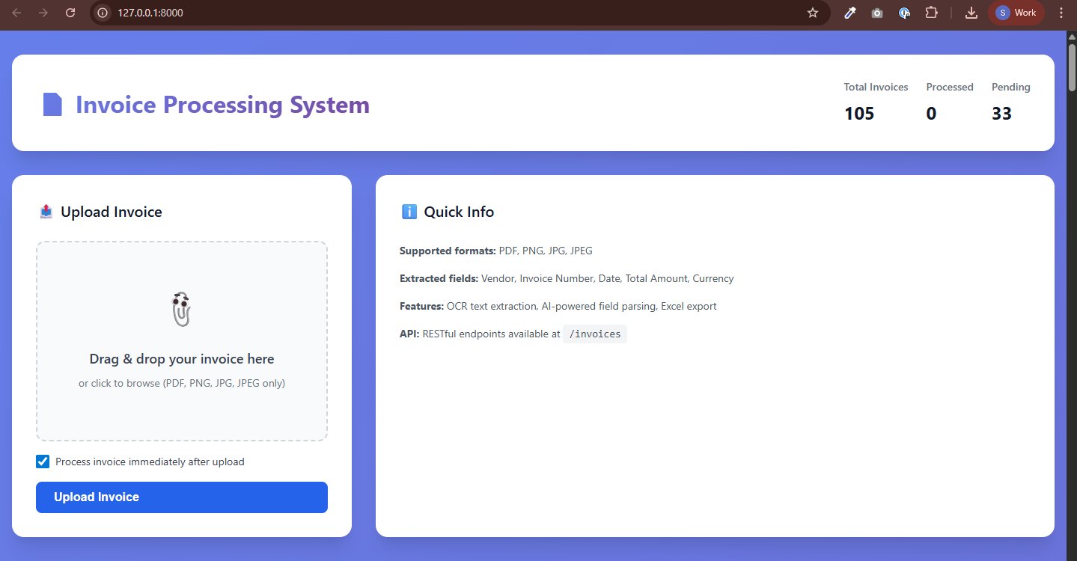1077x561 pixels.
Task: Click the blue Upload Invoice button
Action: 182,497
